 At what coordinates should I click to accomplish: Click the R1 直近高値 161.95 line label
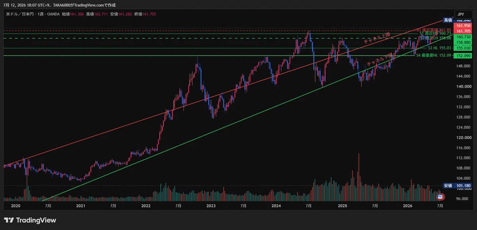point(434,30)
